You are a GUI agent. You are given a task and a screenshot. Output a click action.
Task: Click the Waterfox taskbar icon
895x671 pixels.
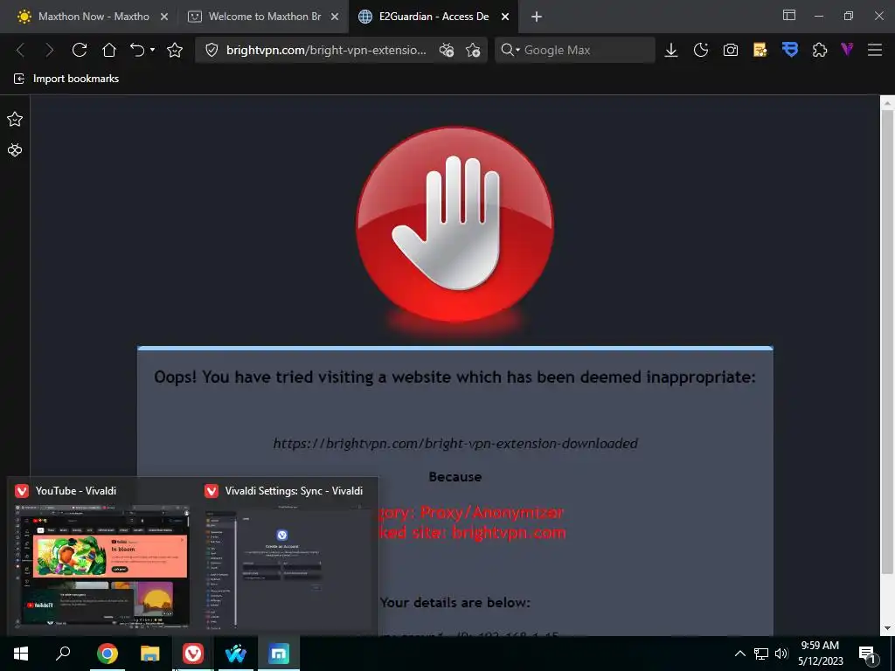click(x=236, y=654)
